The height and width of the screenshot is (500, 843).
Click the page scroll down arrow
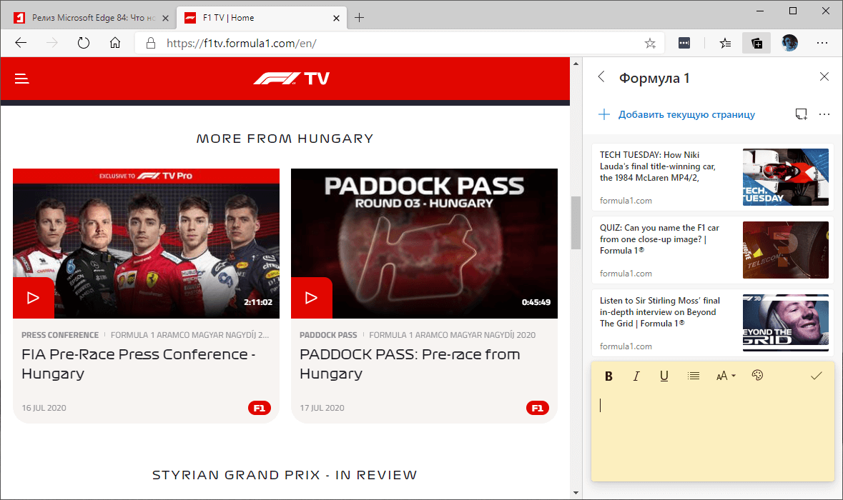[x=576, y=492]
